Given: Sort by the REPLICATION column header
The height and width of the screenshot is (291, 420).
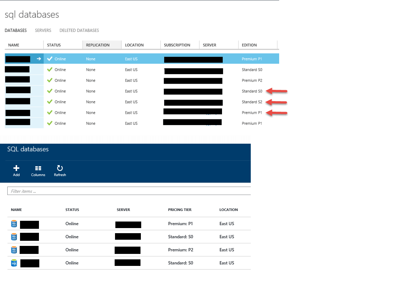Looking at the screenshot, I should pos(98,45).
